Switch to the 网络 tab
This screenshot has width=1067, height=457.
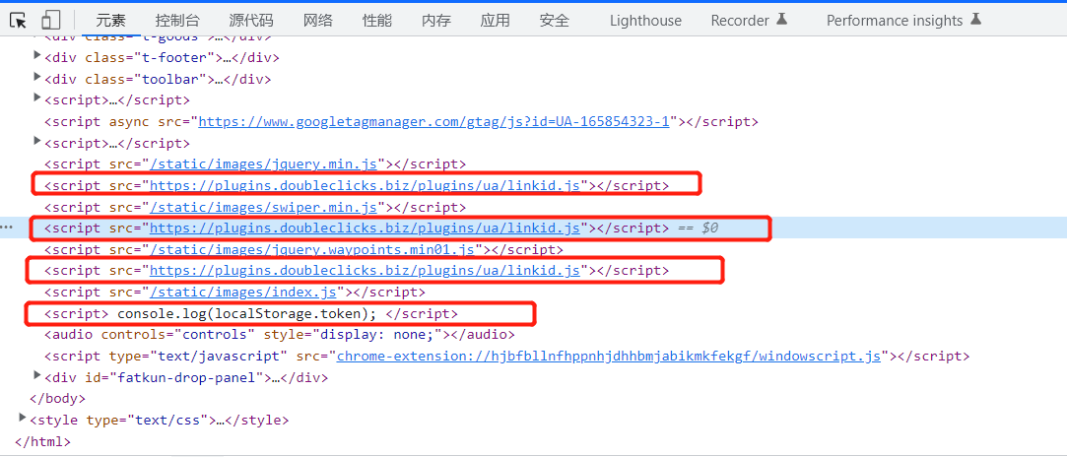click(x=318, y=21)
